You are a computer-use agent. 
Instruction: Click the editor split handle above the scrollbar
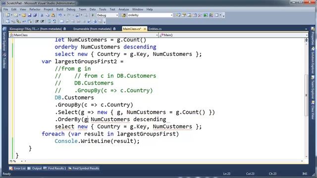(306, 40)
